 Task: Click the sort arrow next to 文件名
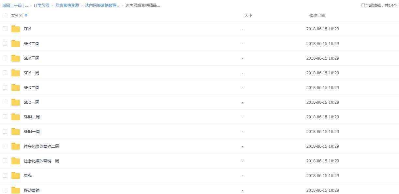point(26,15)
